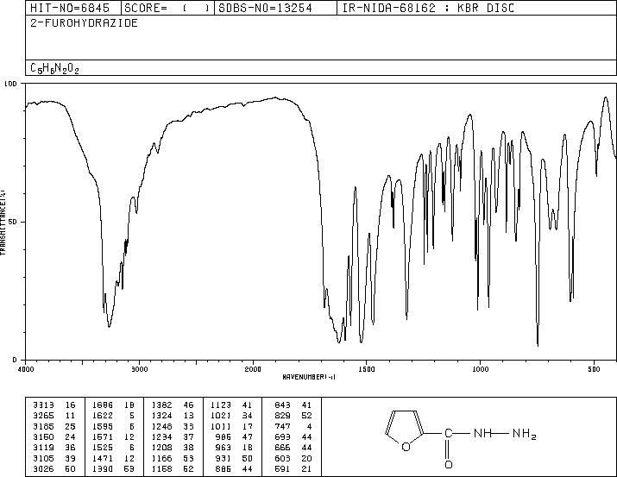Image resolution: width=617 pixels, height=477 pixels.
Task: Click the y-axis 50 tick label
Action: coord(14,222)
